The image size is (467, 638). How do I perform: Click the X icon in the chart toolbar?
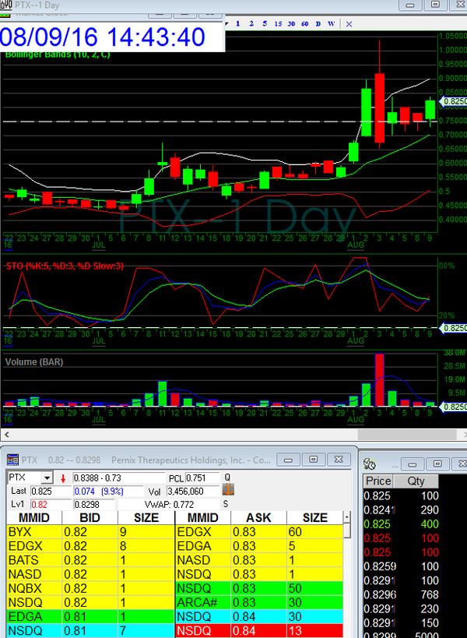(x=349, y=25)
